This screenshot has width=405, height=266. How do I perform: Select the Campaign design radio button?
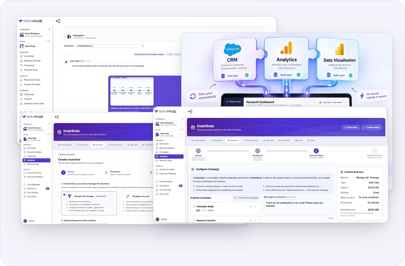tap(194, 206)
